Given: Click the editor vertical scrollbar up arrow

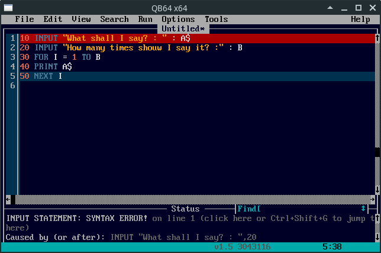Looking at the screenshot, I should 377,38.
